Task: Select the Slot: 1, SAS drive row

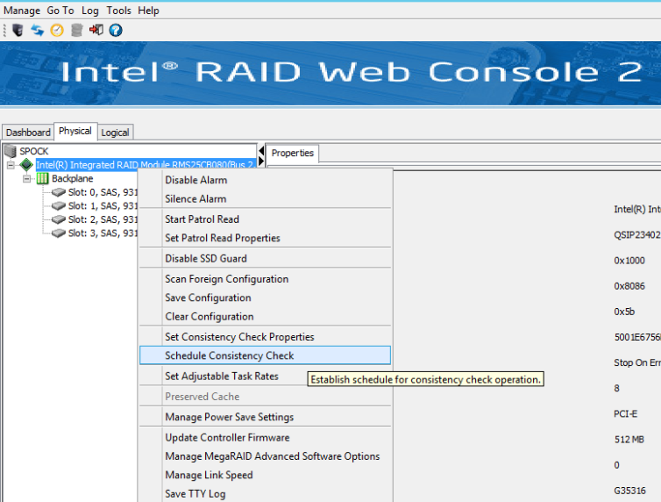Action: [x=103, y=206]
